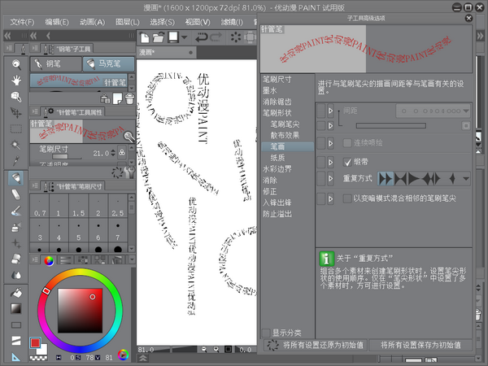Screen dimensions: 488x366
Task: Select the 马克笔 sub tool group
Action: click(109, 63)
